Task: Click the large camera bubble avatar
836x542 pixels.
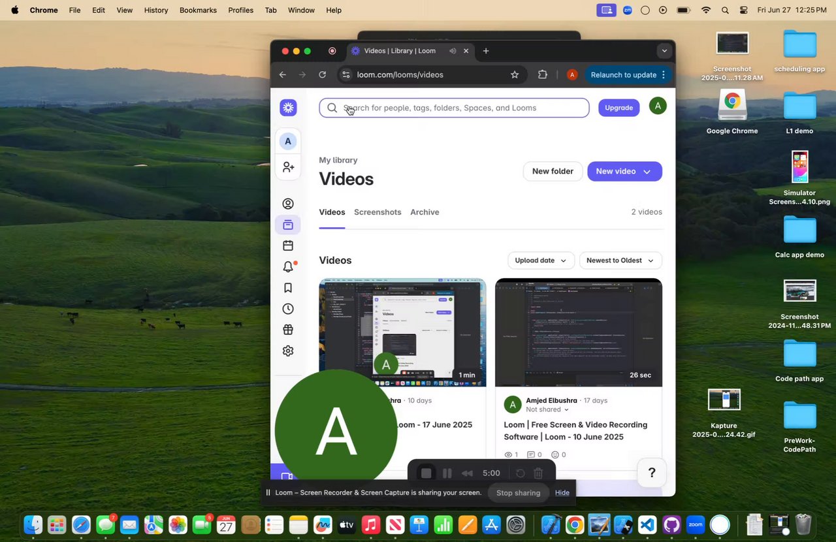Action: (336, 431)
